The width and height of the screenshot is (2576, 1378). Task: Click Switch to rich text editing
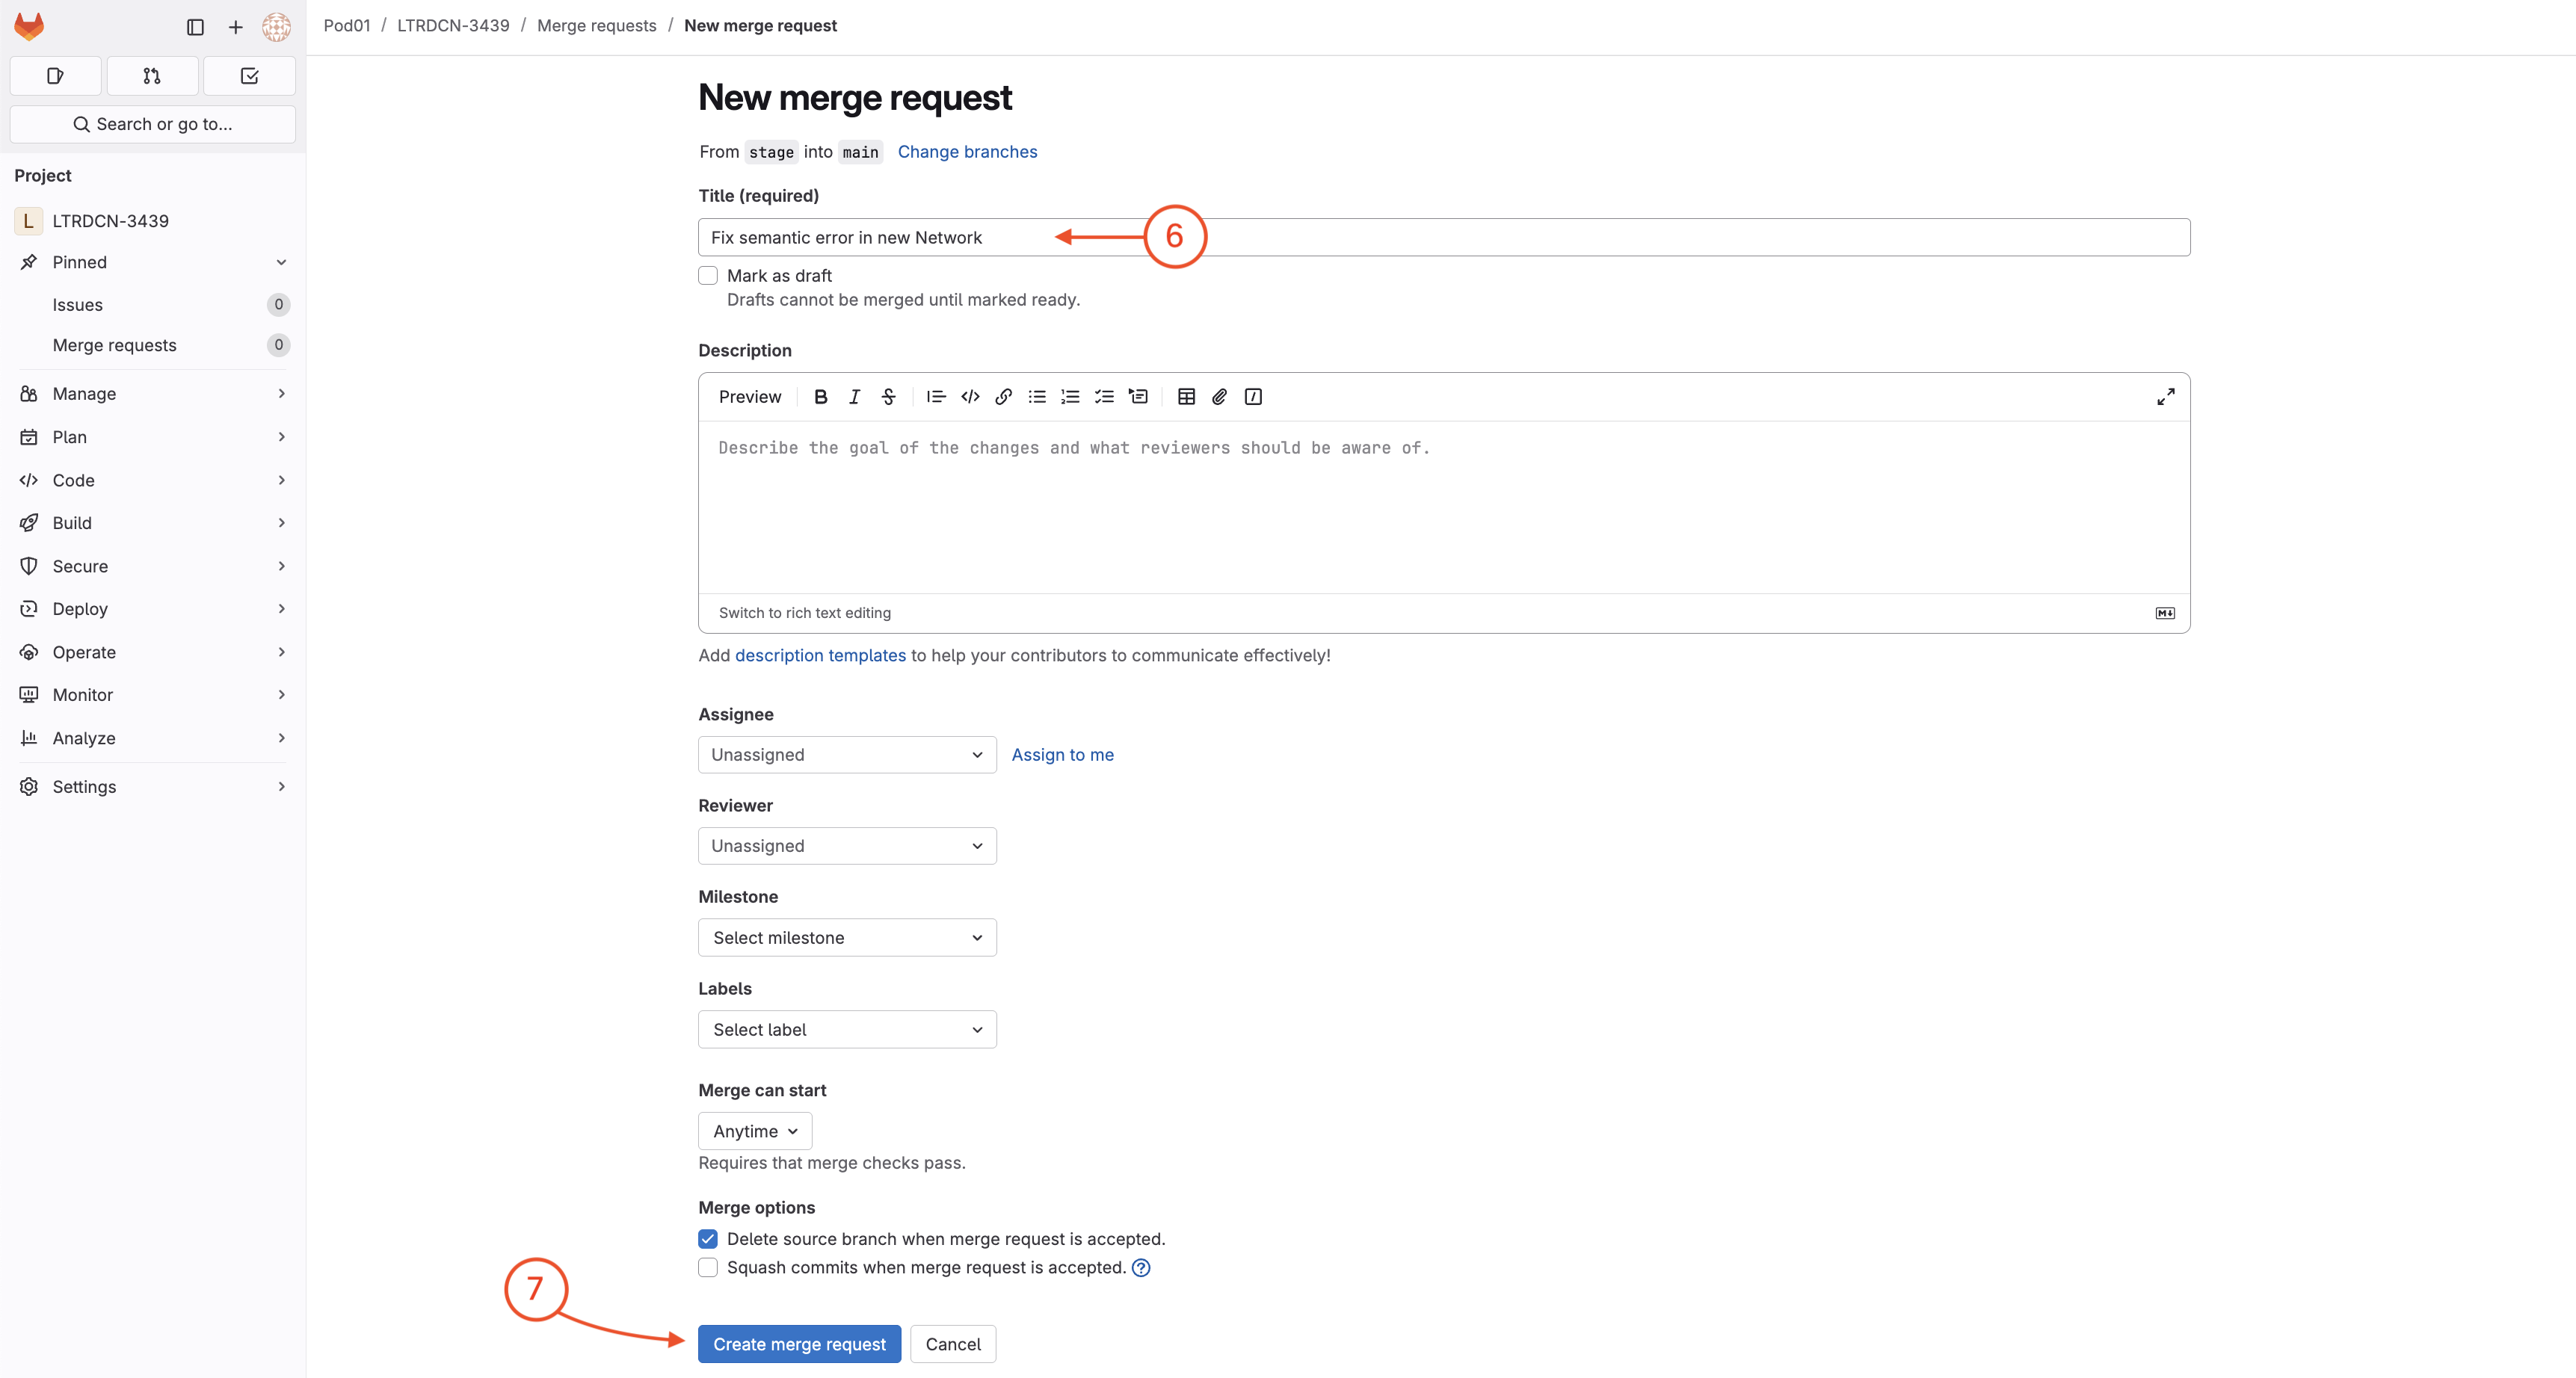pos(804,613)
